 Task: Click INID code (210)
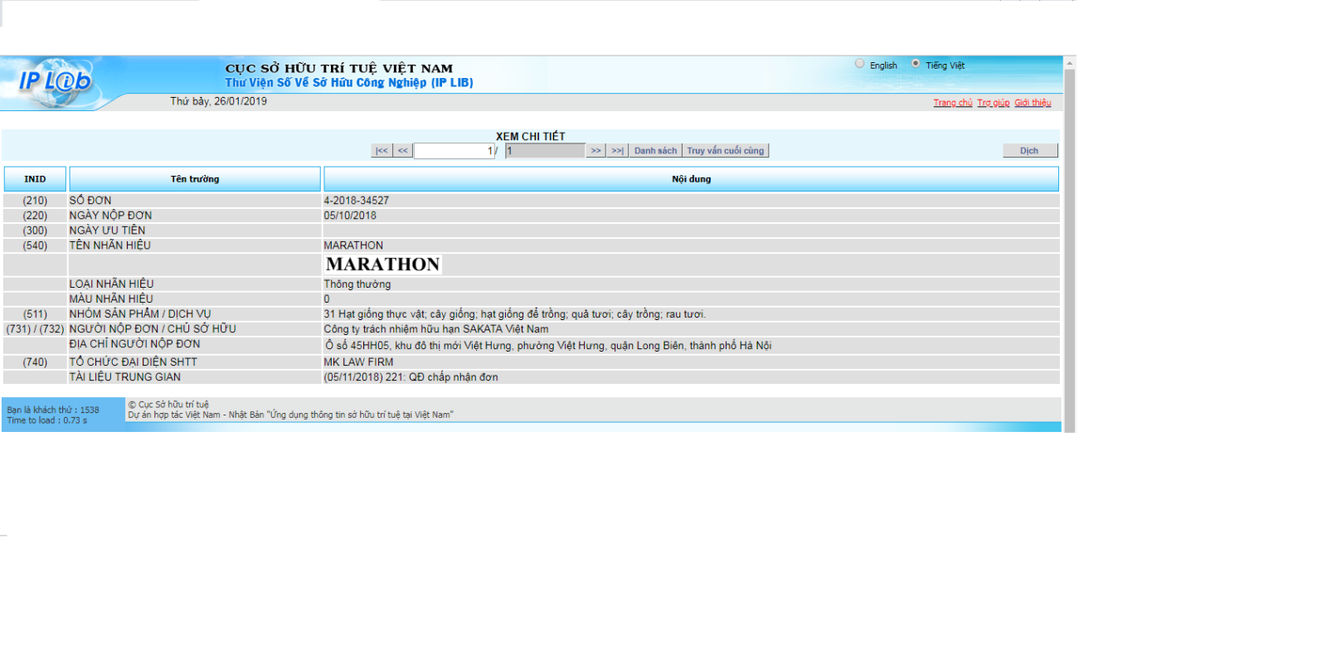(x=35, y=201)
